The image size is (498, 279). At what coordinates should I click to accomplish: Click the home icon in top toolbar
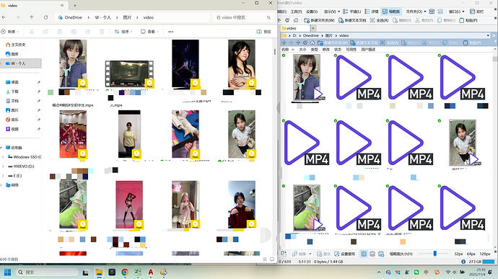[296, 20]
